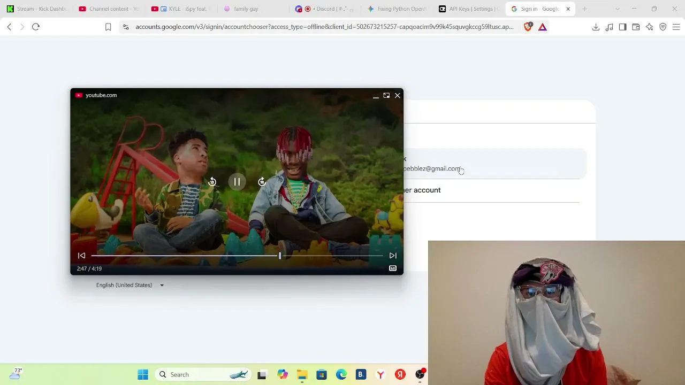Close the Sign in - Google tab

click(568, 9)
